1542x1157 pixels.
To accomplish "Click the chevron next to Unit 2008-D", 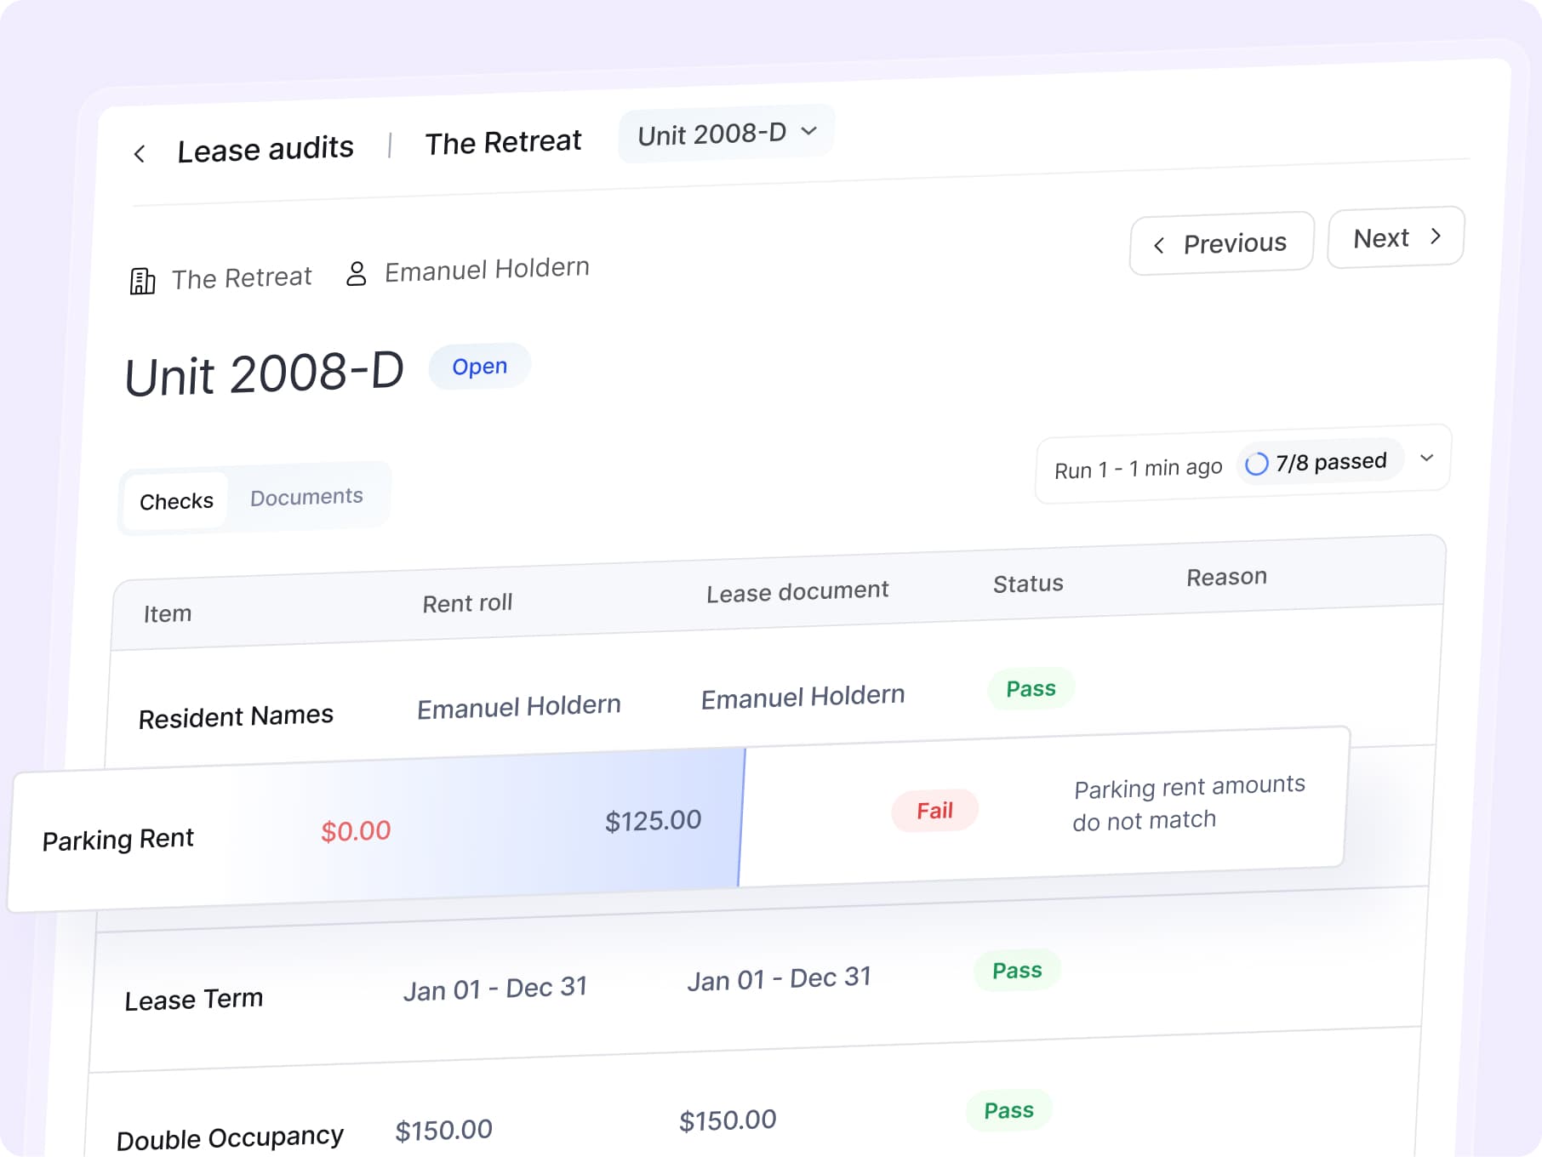I will pyautogui.click(x=808, y=132).
